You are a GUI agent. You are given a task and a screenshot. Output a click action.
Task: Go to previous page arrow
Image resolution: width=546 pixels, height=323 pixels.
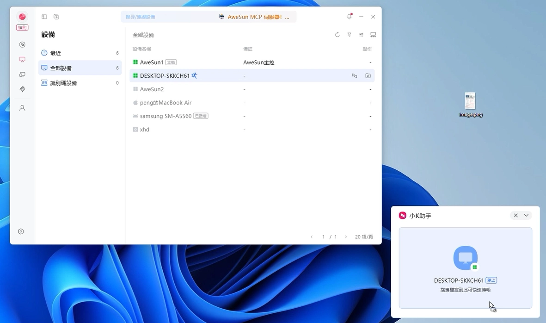point(312,237)
